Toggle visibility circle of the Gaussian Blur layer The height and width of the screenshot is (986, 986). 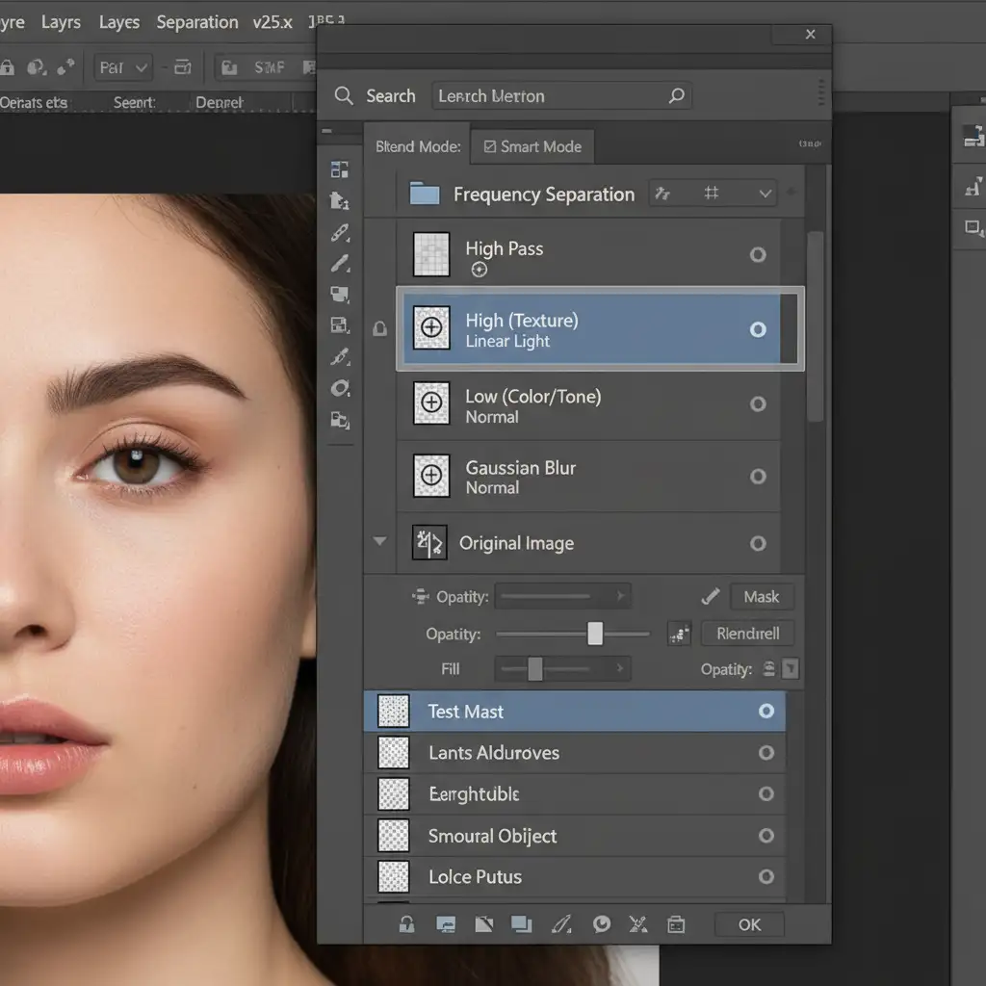tap(758, 477)
